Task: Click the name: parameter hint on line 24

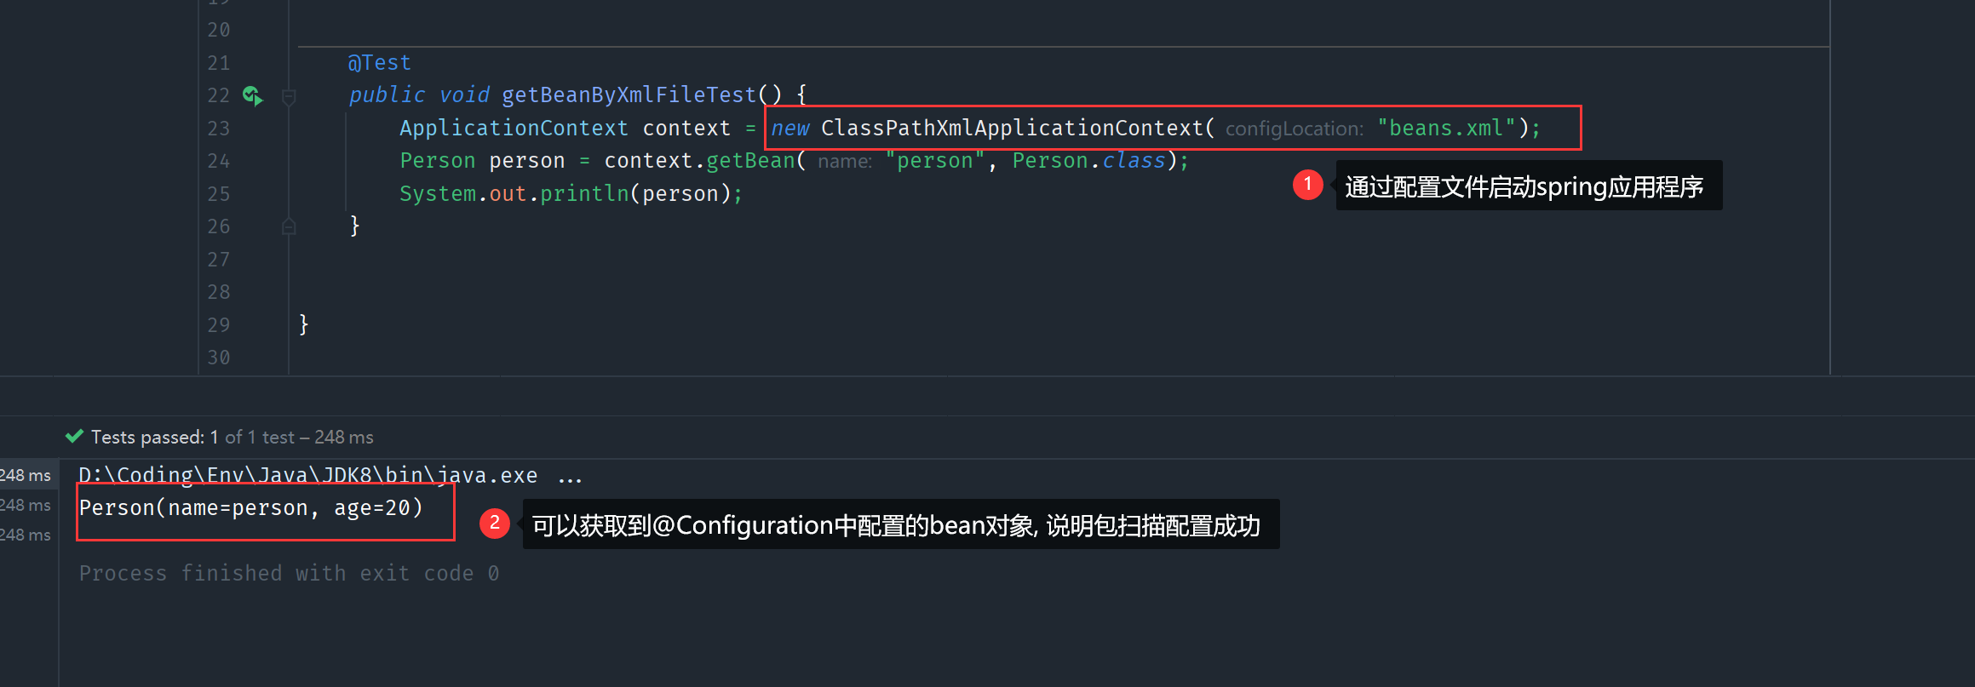Action: click(845, 162)
